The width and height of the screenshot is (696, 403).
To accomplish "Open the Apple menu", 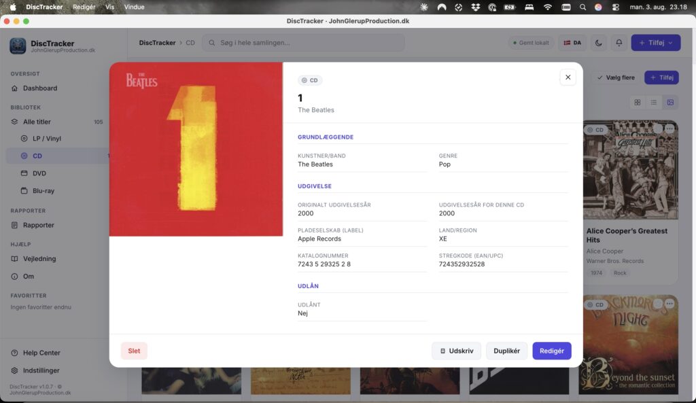I will 13,7.
